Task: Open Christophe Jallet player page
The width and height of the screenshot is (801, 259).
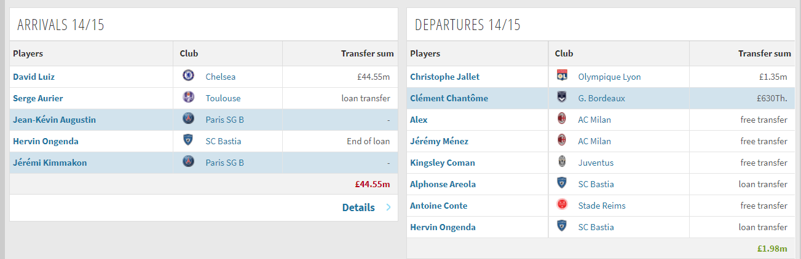Action: (x=444, y=77)
